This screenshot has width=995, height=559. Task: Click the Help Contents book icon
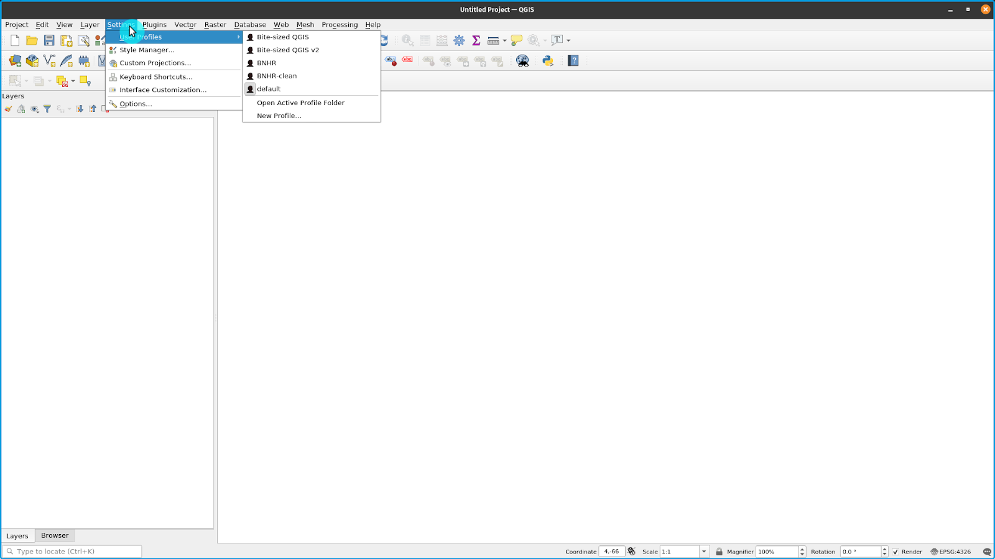[573, 60]
